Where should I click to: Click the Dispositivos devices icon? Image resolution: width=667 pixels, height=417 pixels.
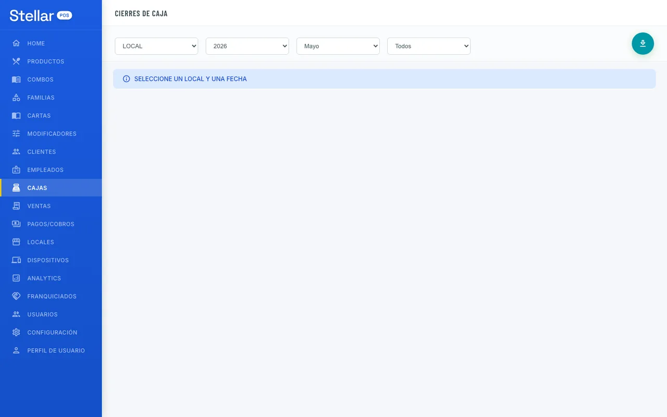point(16,260)
